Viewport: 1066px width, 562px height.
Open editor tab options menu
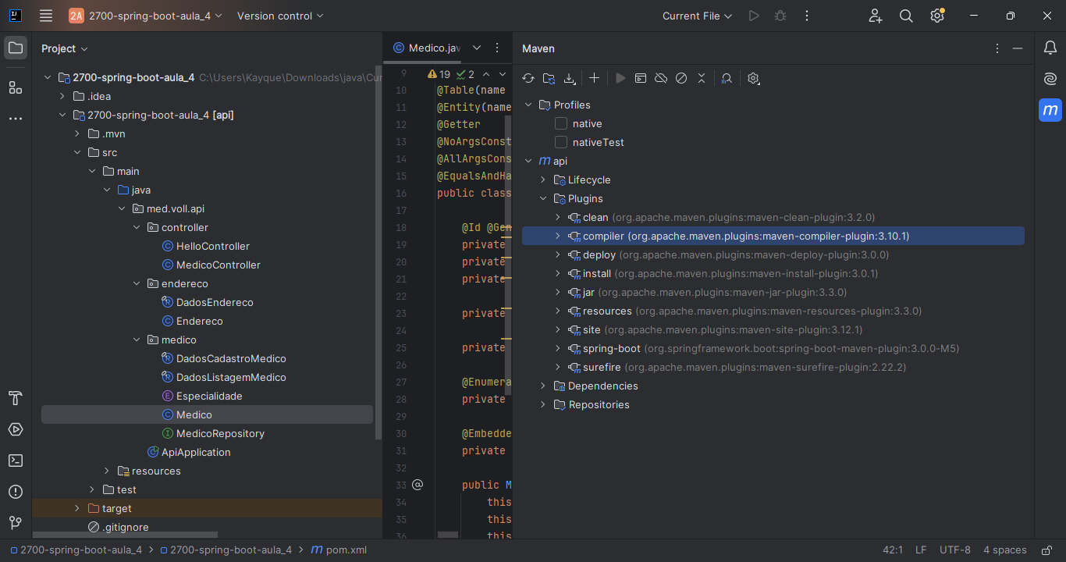(x=497, y=48)
